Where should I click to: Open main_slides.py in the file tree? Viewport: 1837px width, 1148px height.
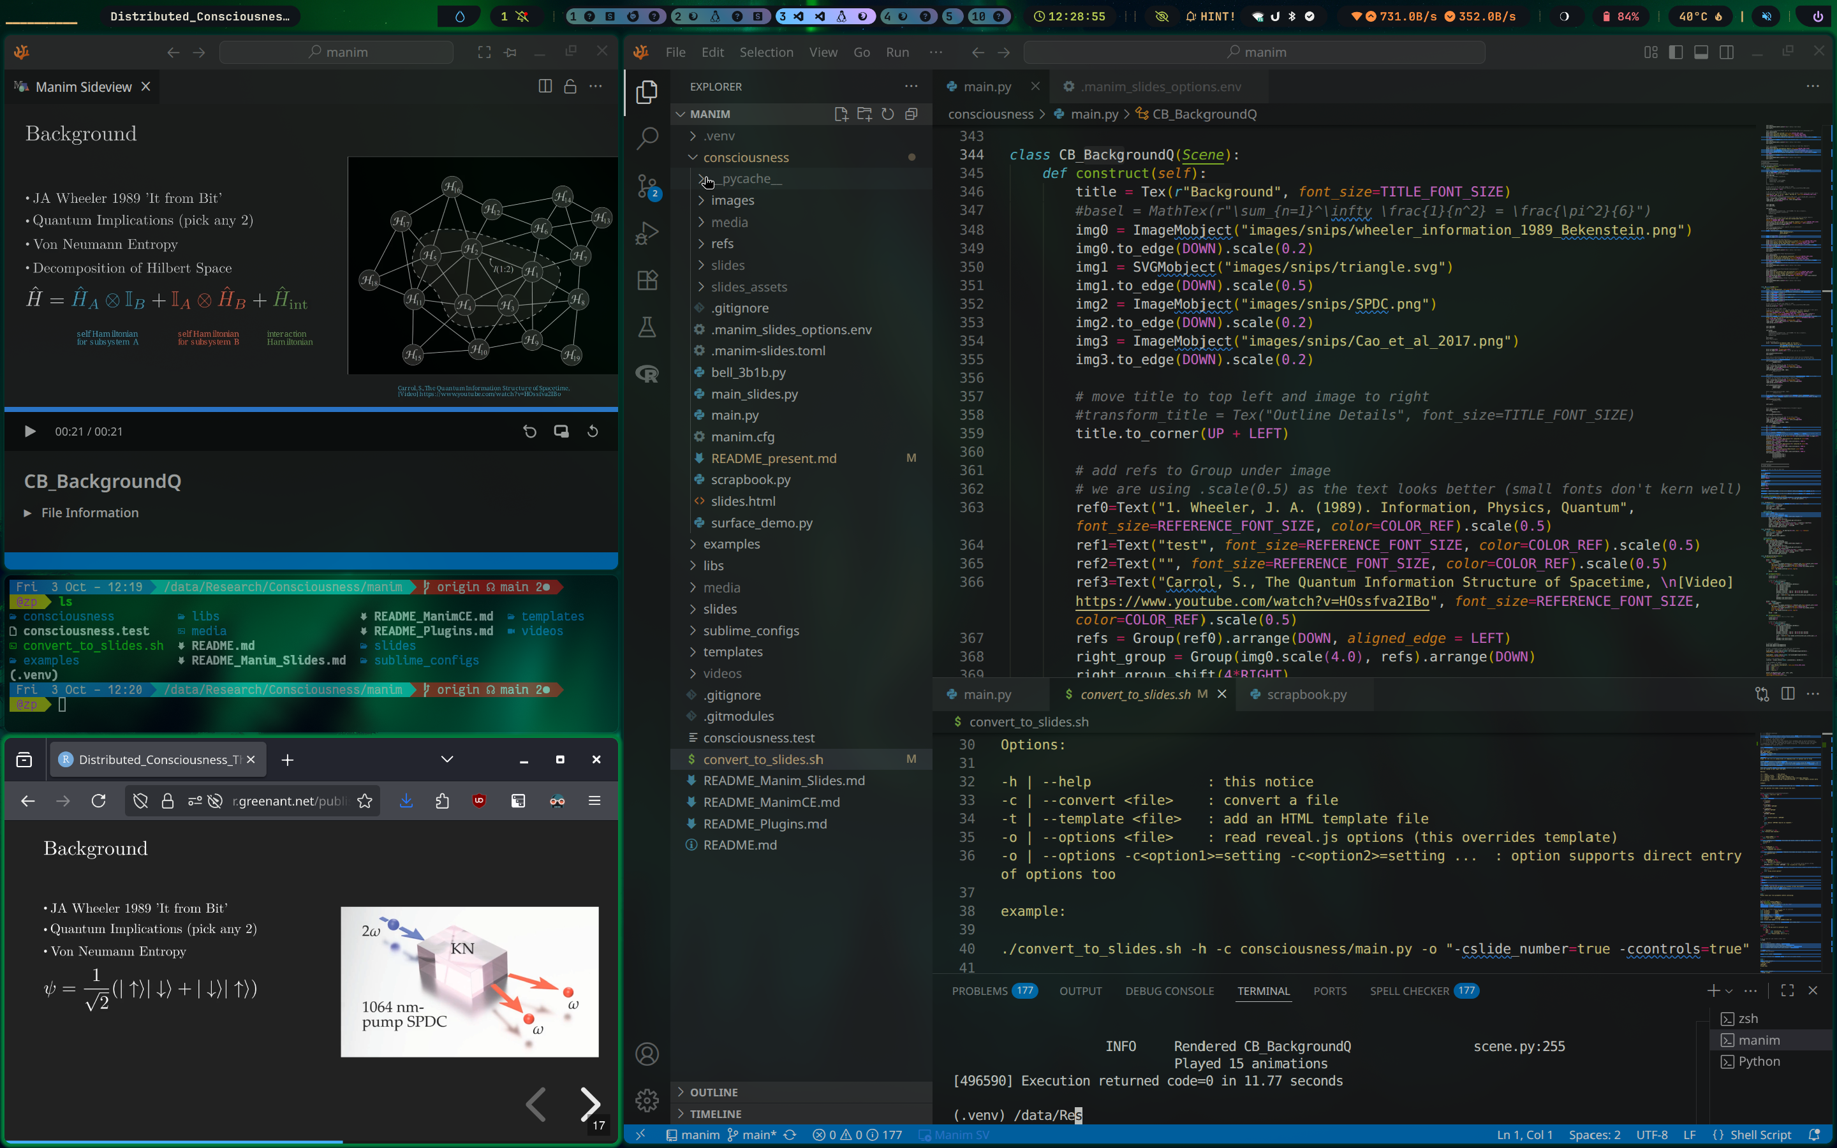tap(754, 394)
